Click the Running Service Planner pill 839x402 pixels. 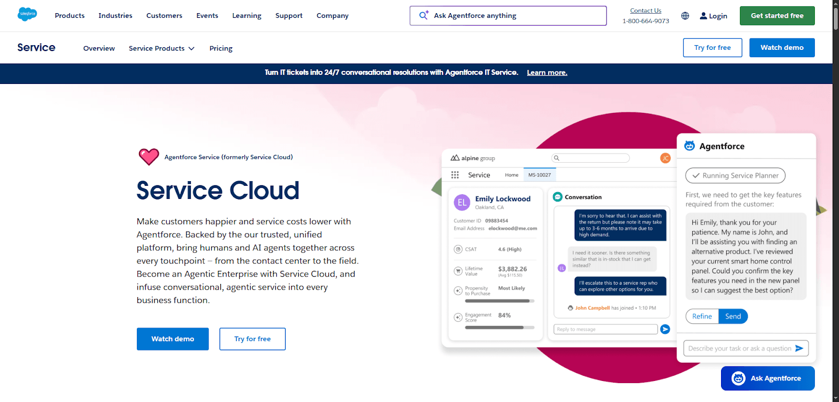pos(735,175)
